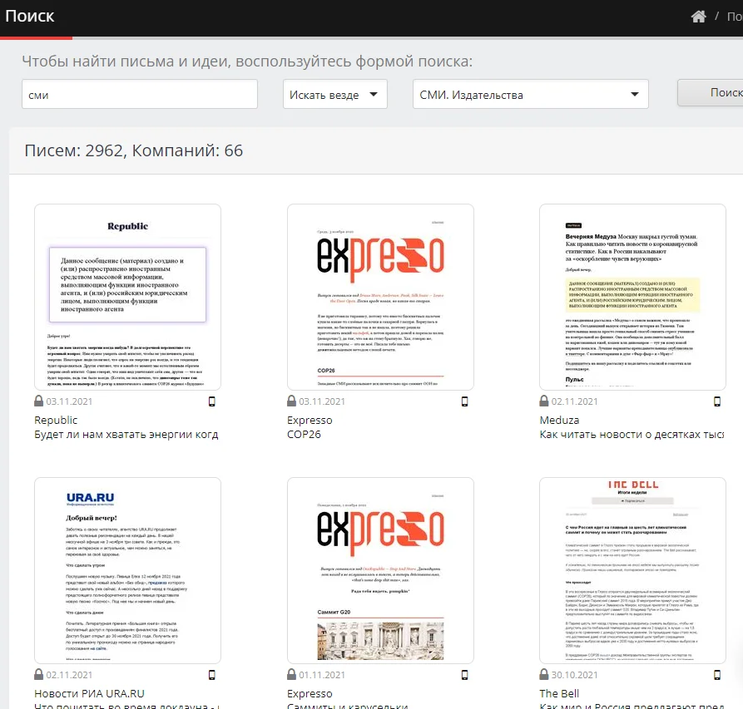Click the 'Republic' company name link
743x709 pixels.
[x=56, y=420]
